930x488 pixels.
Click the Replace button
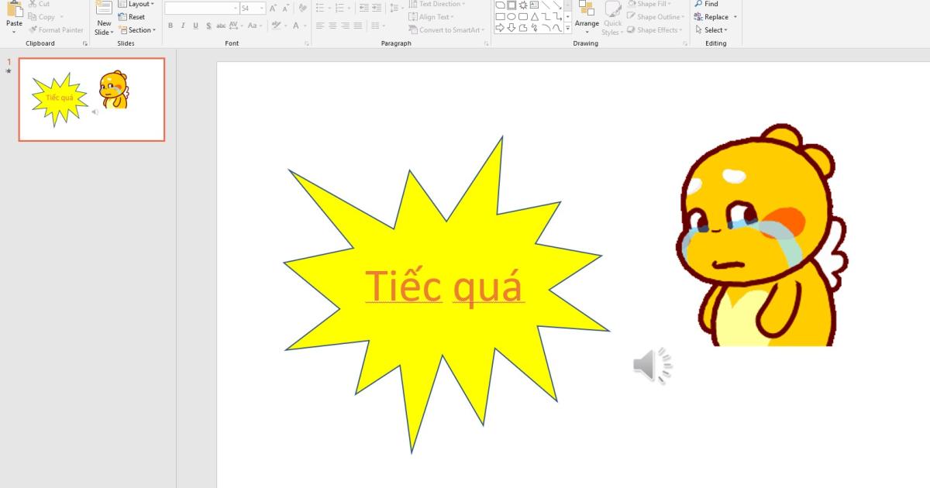click(711, 17)
